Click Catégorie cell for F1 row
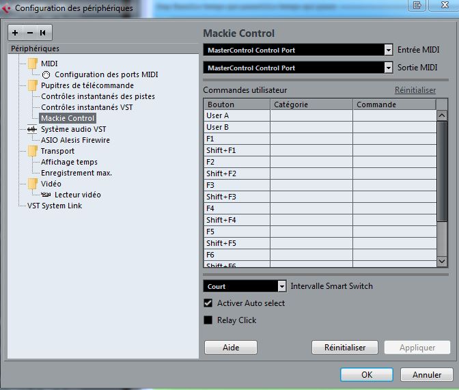Screen dimensions: 459x390 (x=311, y=139)
